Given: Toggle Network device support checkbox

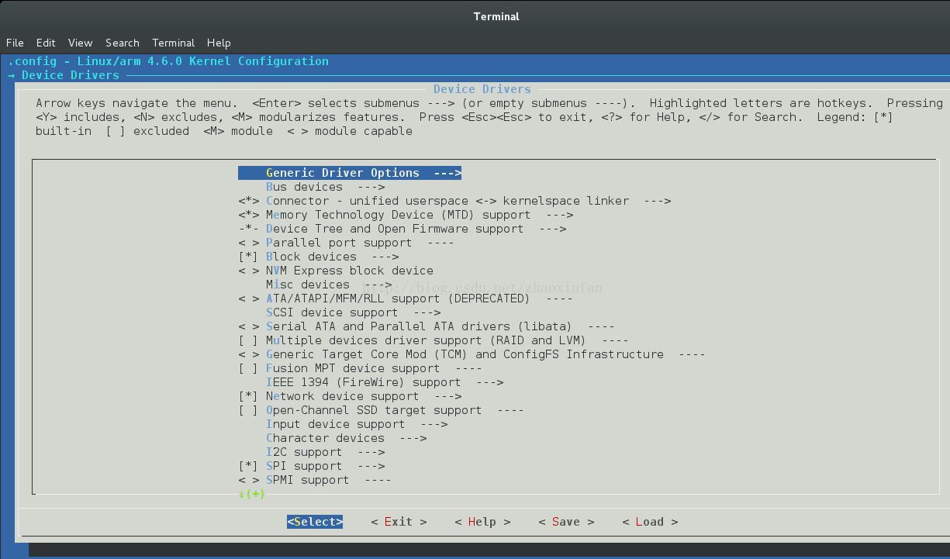Looking at the screenshot, I should 249,396.
